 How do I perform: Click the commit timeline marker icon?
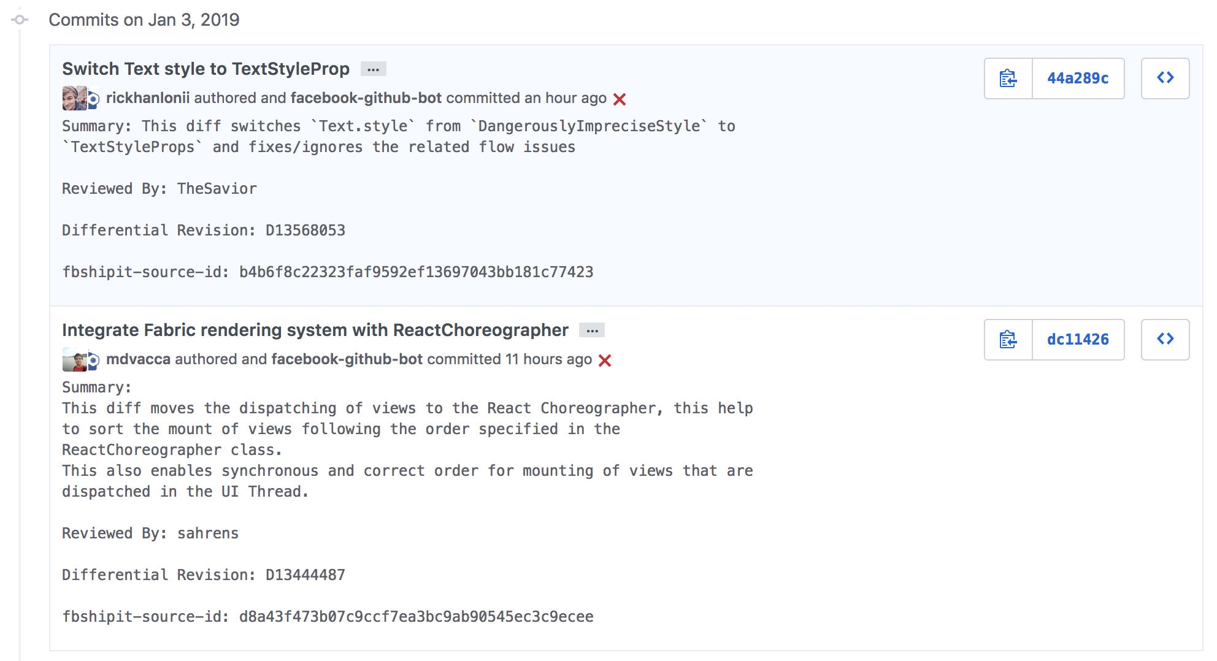[x=18, y=20]
